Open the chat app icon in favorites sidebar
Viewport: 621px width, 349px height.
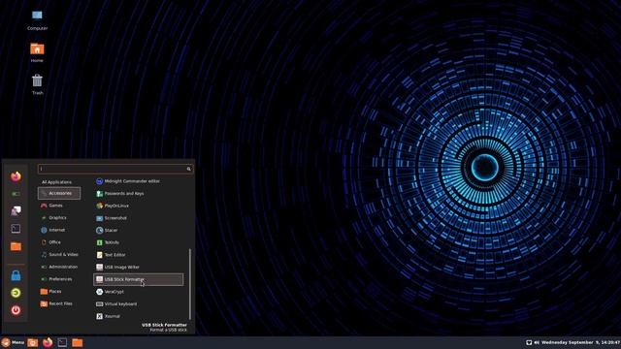point(16,211)
